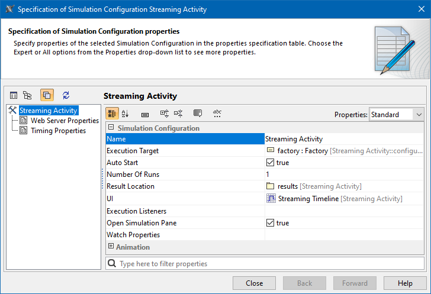Click the expand all categories icon
The height and width of the screenshot is (294, 431).
[165, 114]
